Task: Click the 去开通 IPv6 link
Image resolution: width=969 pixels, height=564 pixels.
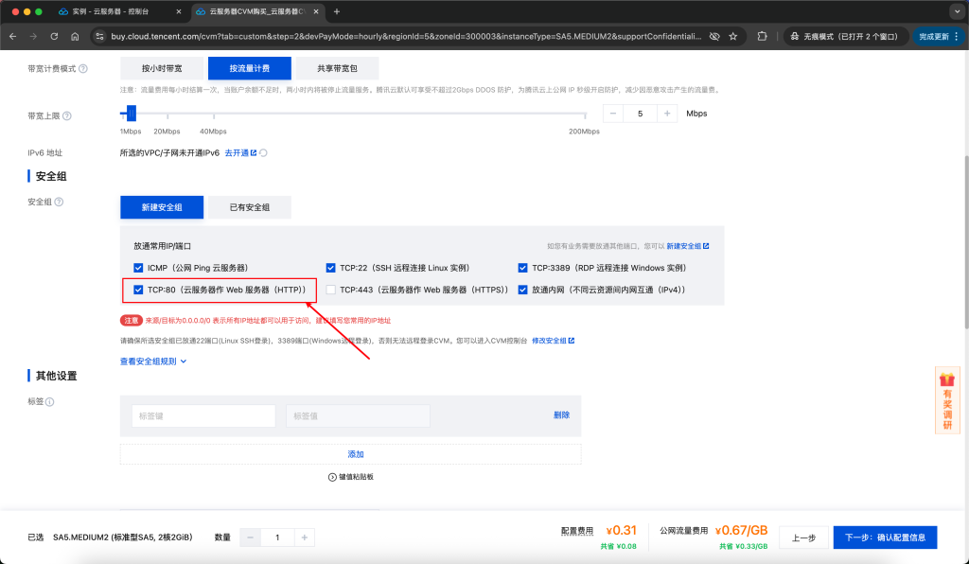Action: 237,151
